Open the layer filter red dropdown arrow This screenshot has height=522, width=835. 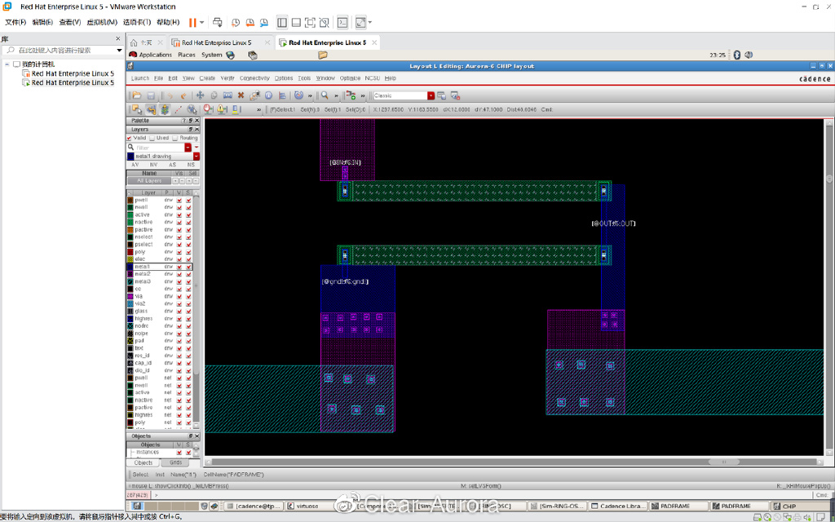pyautogui.click(x=188, y=148)
